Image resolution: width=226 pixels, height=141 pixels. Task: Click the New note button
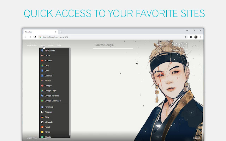click(x=32, y=138)
